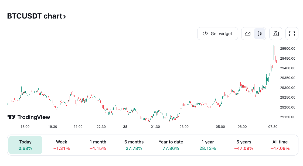
Task: Display the All time range
Action: click(x=280, y=145)
